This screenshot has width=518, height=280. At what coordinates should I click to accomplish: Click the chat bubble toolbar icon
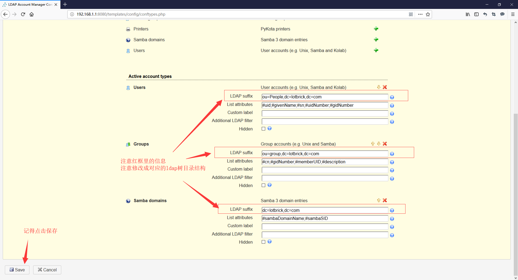click(502, 14)
